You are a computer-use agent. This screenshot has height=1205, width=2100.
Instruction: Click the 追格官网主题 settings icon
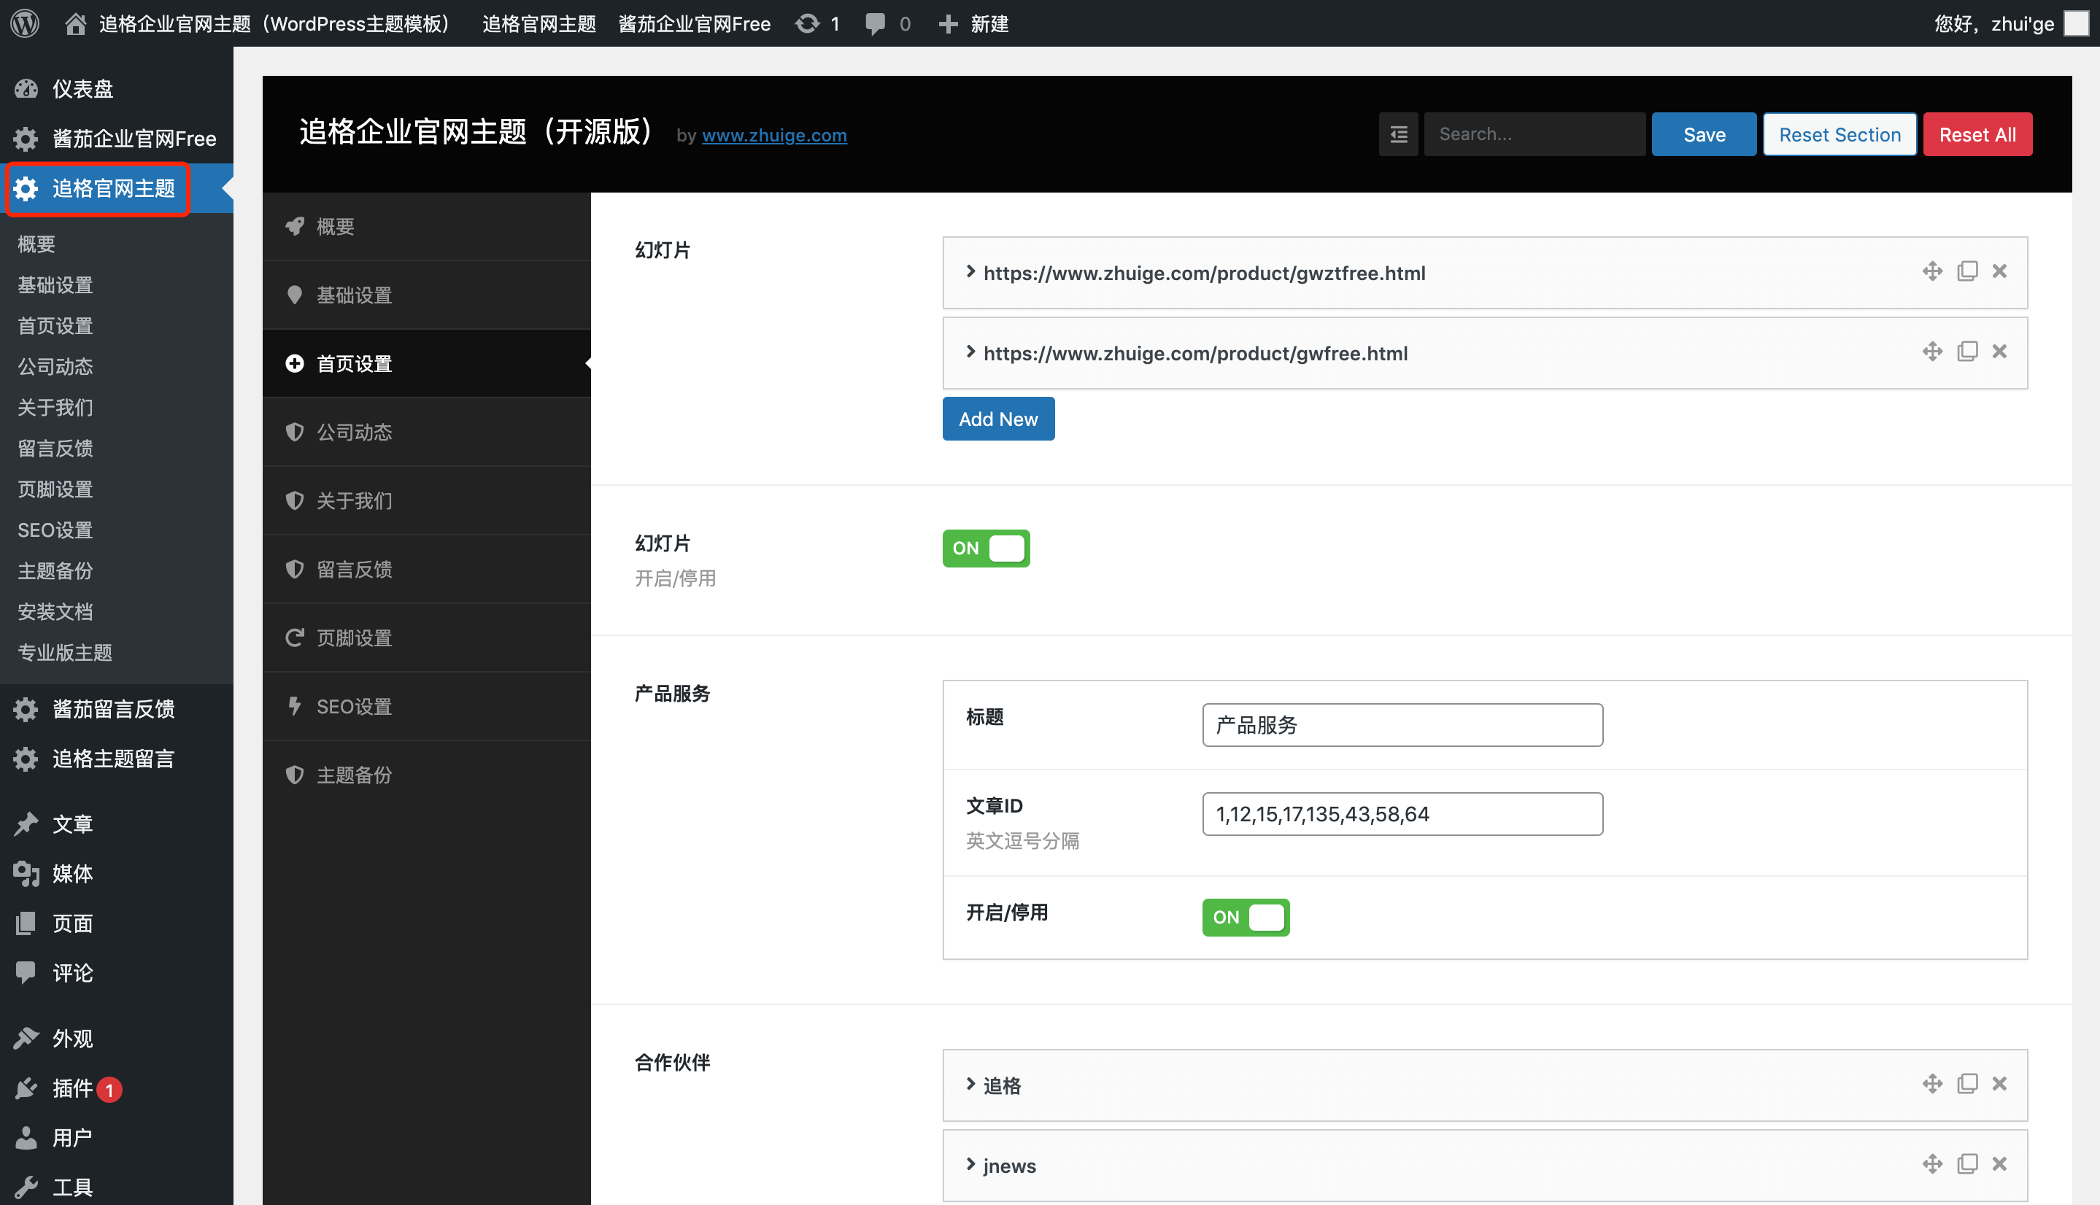click(x=29, y=187)
